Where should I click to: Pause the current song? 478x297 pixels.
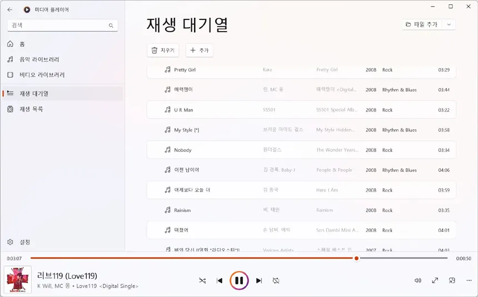point(239,280)
